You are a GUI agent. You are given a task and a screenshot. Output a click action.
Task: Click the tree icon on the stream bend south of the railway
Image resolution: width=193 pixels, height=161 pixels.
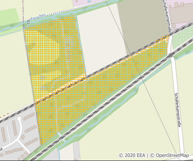[x=136, y=90]
